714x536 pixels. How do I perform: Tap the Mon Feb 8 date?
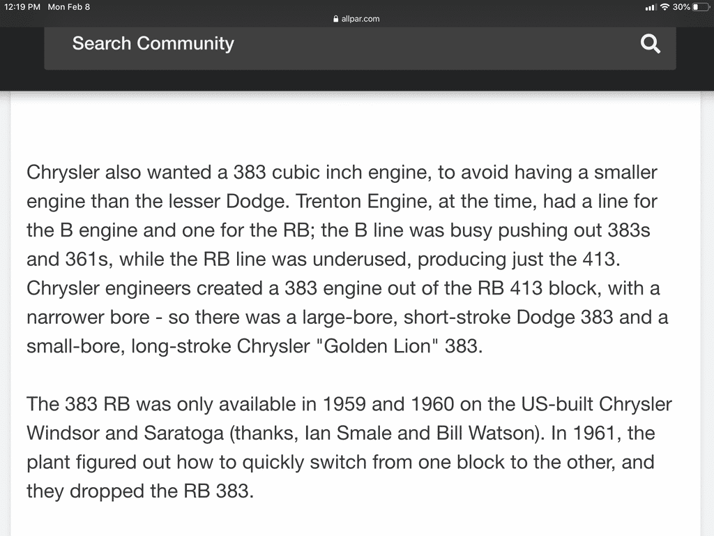point(68,7)
